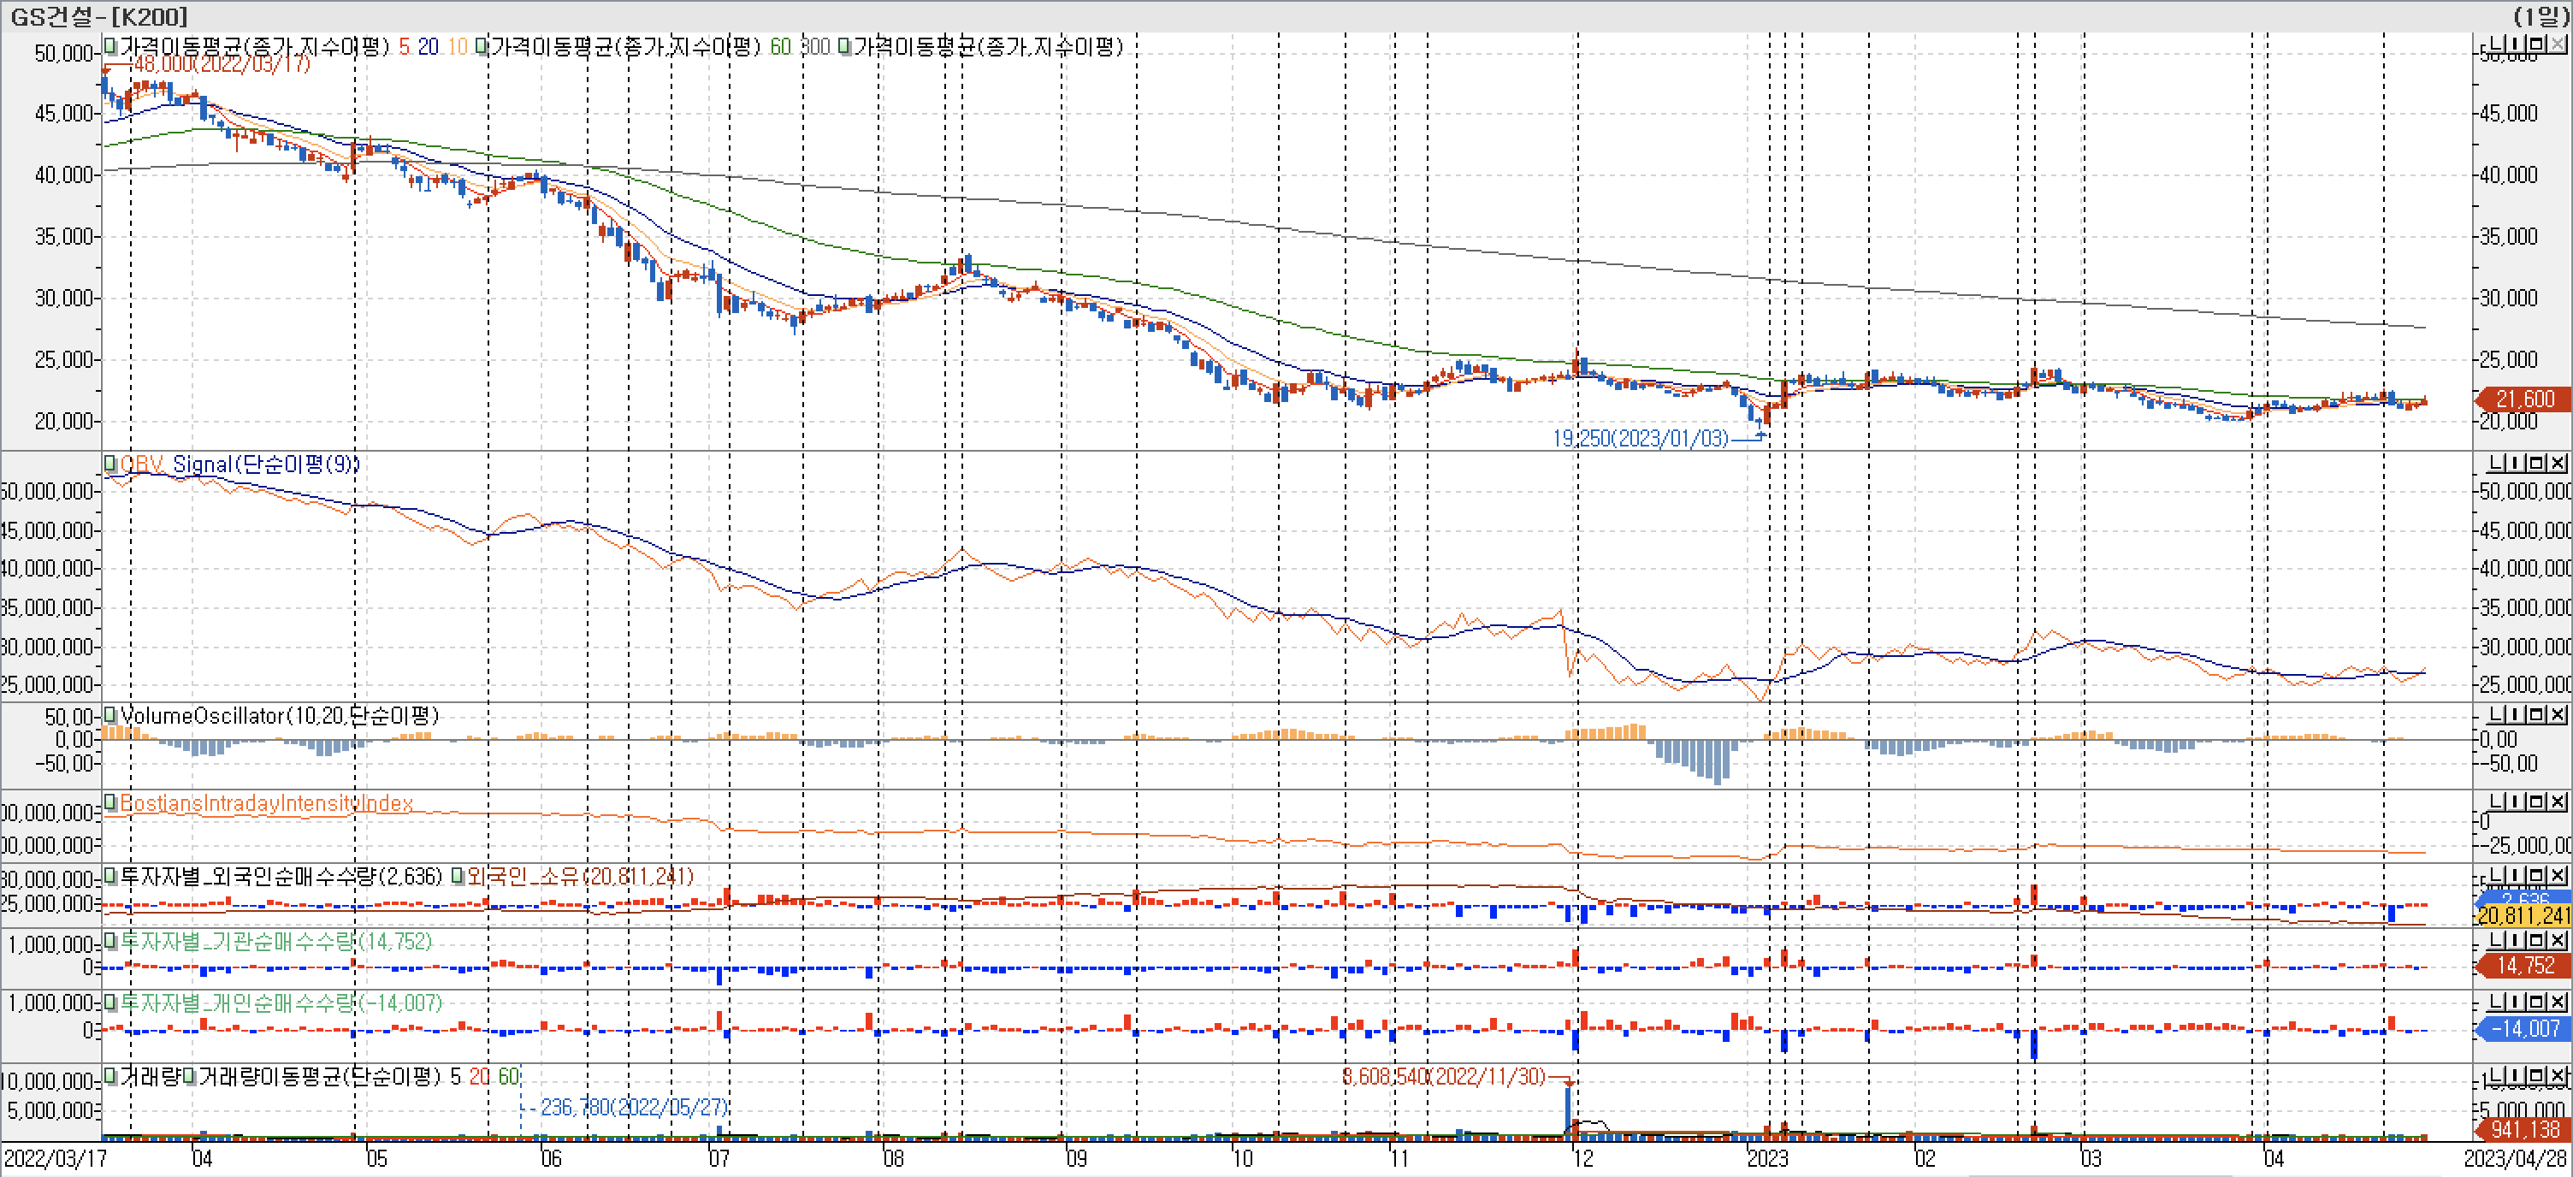Click the red 21,600 current price tag
This screenshot has width=2573, height=1177.
pos(2524,399)
